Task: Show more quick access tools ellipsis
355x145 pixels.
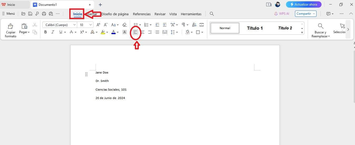Action: [x=58, y=14]
